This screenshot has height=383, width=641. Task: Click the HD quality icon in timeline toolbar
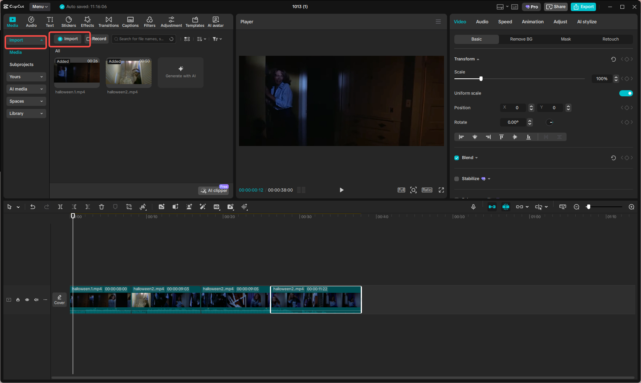216,207
